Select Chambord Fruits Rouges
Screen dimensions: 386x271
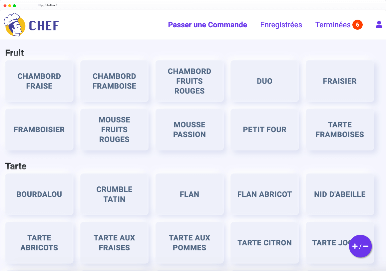pos(190,81)
